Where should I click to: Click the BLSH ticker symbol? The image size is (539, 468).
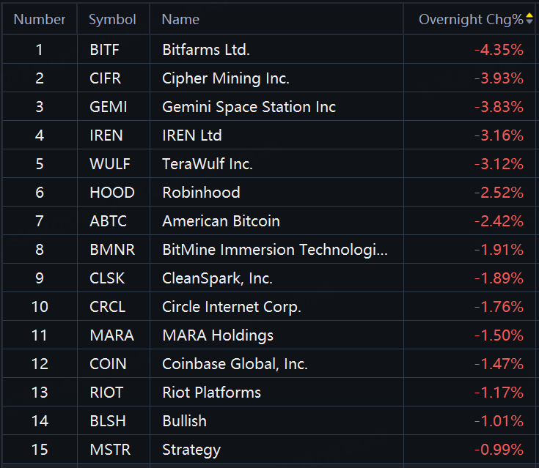pyautogui.click(x=108, y=421)
